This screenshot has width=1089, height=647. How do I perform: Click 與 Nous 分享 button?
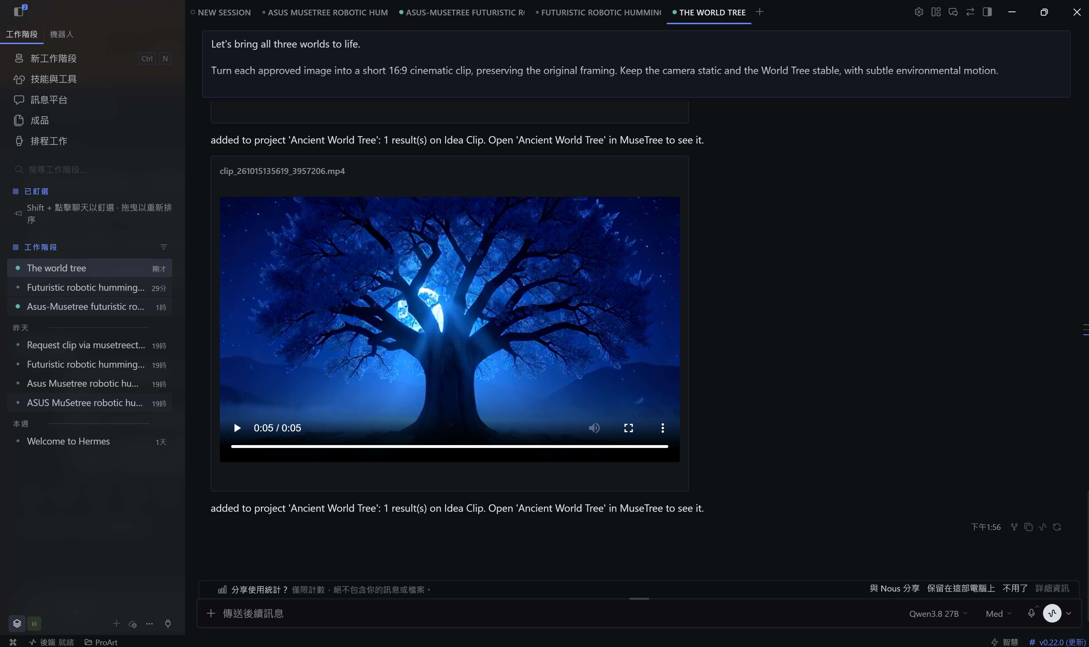pos(894,589)
